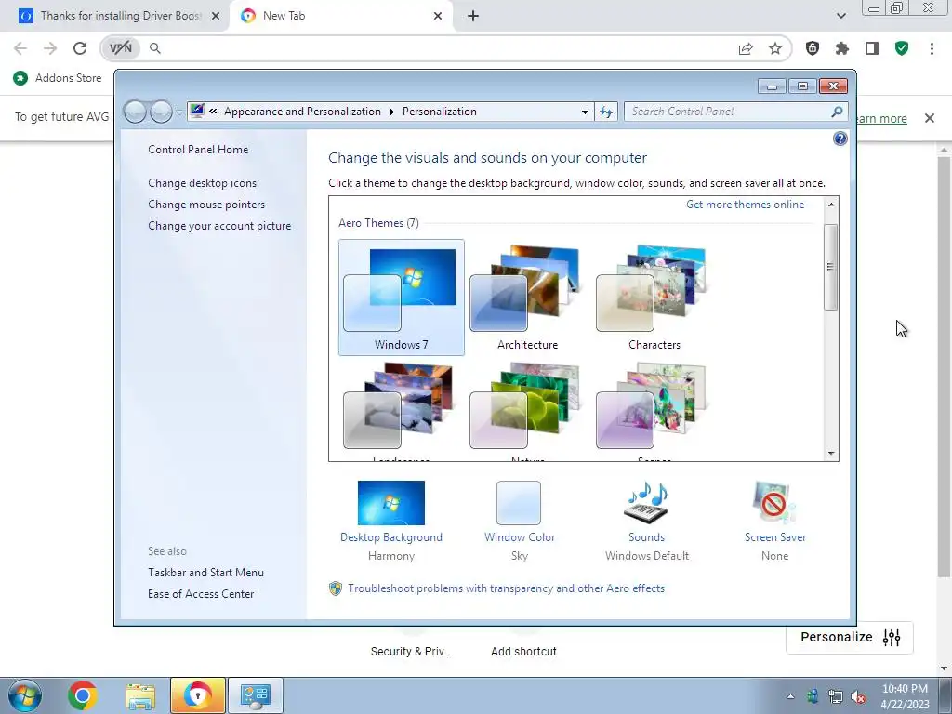Select the Windows 7 theme
This screenshot has width=952, height=714.
402,297
